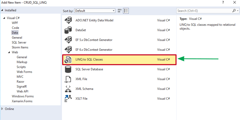Open the Sort by Default dropdown
Viewport: 240px width, 120px height.
[x=95, y=11]
